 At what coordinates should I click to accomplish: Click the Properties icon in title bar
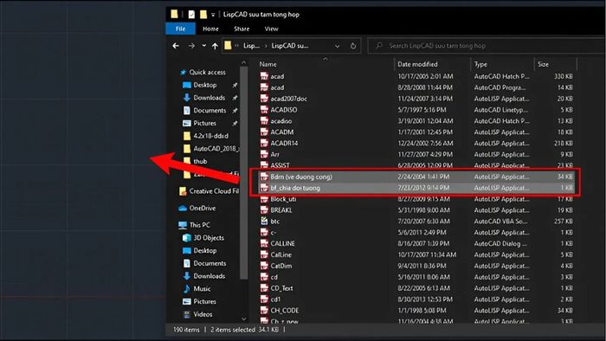(191, 15)
